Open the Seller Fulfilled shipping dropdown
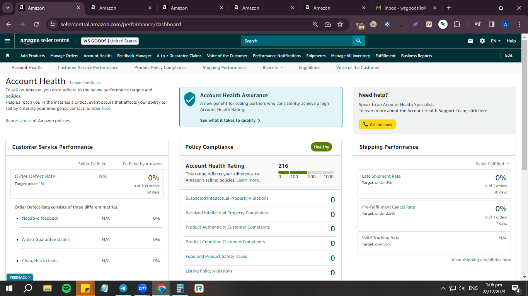The height and width of the screenshot is (296, 528). (x=492, y=164)
